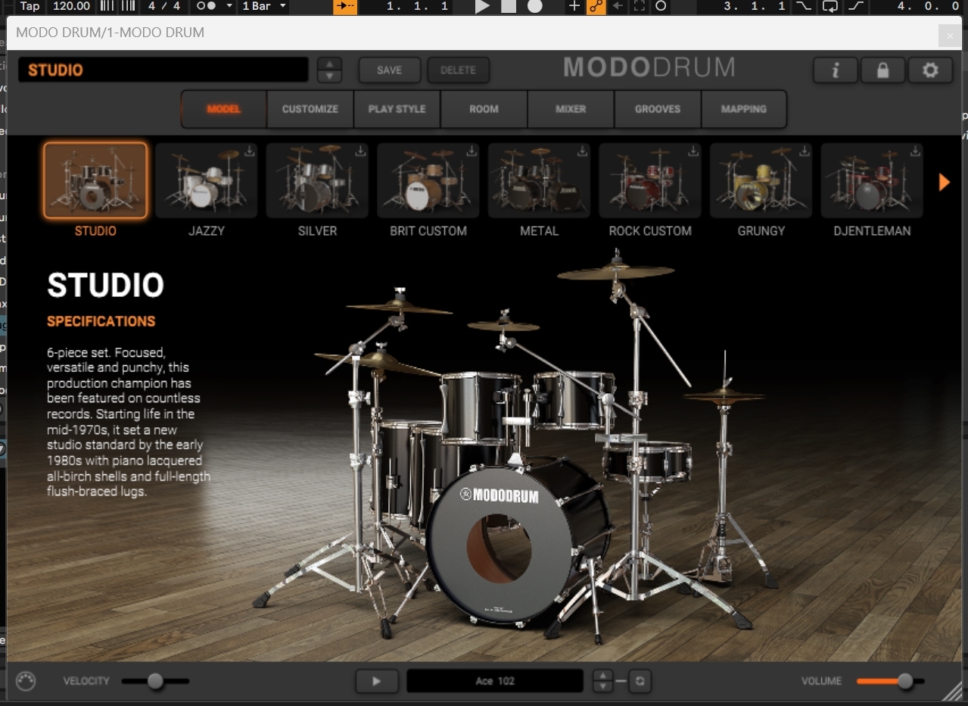
Task: Go to the MIXER tab
Action: coord(571,109)
